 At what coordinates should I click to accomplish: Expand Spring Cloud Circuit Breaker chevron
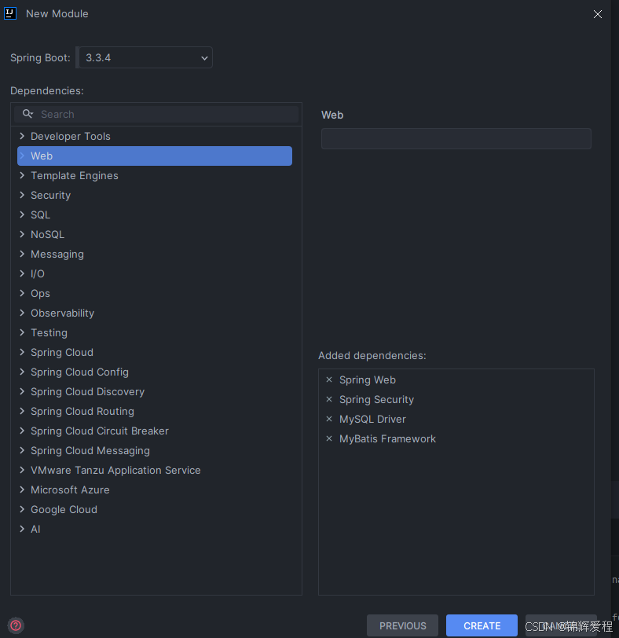coord(22,431)
